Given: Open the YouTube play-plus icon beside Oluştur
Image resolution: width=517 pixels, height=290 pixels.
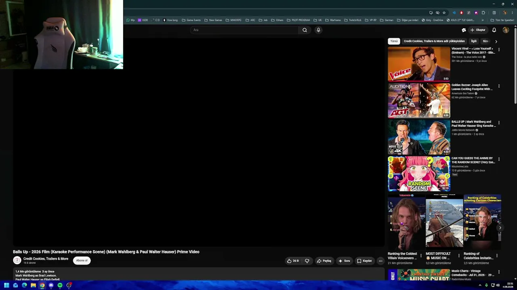Looking at the screenshot, I should 464,30.
